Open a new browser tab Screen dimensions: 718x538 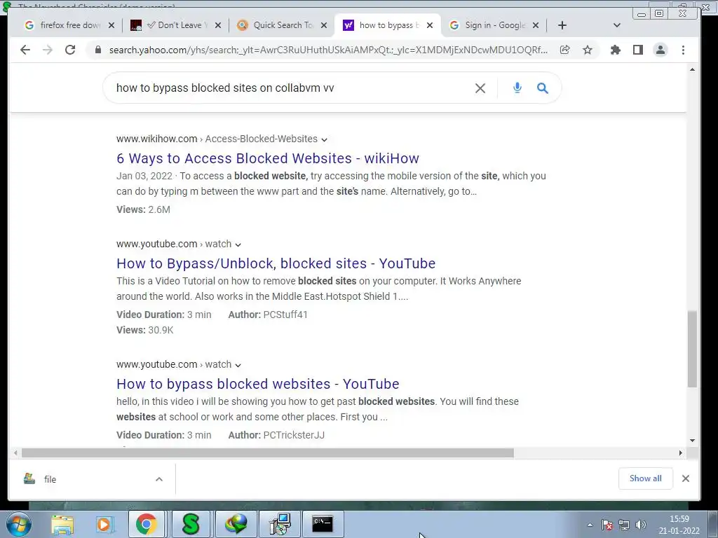(562, 25)
